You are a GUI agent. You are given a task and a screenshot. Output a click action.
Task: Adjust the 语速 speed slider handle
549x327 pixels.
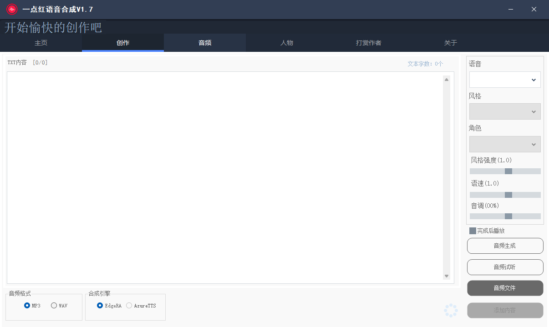[508, 195]
